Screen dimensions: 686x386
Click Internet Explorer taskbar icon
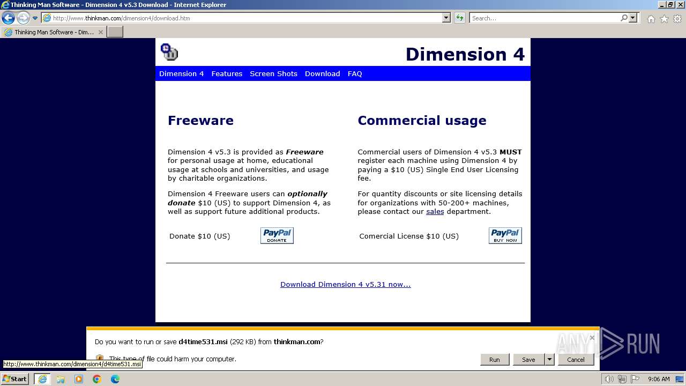[x=42, y=379]
